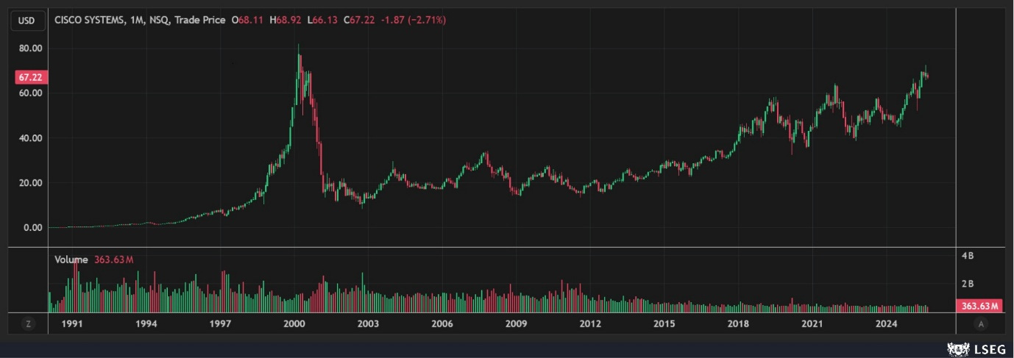Click the NSQ exchange code in the legend
The image size is (1014, 358).
158,21
